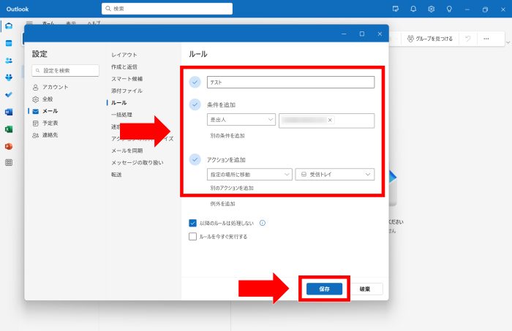Screen dimensions: 512x331
Task: Open the Calendar icon in left sidebar
Action: (9, 43)
